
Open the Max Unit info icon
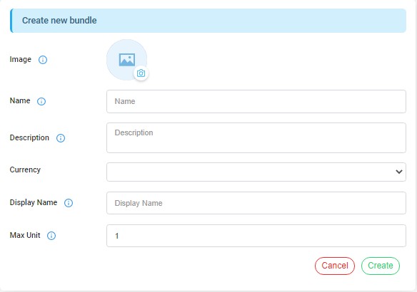tap(51, 236)
